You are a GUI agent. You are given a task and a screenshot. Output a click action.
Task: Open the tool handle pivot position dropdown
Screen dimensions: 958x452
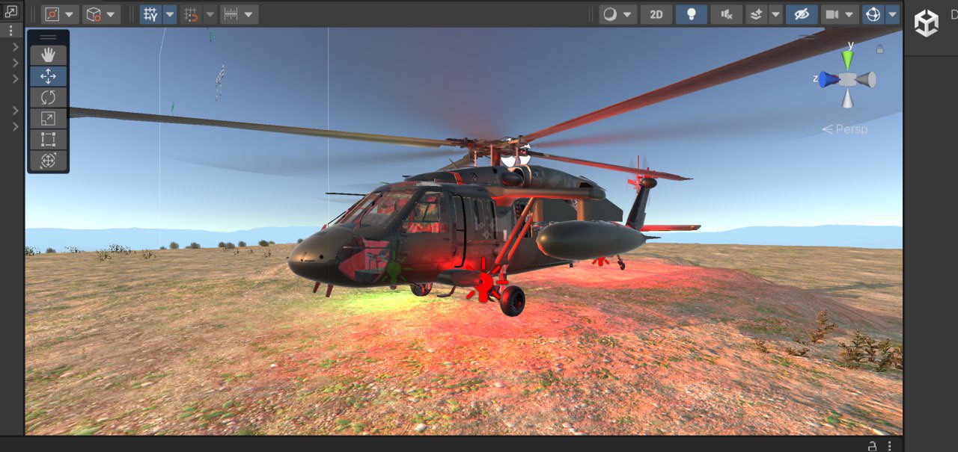60,14
